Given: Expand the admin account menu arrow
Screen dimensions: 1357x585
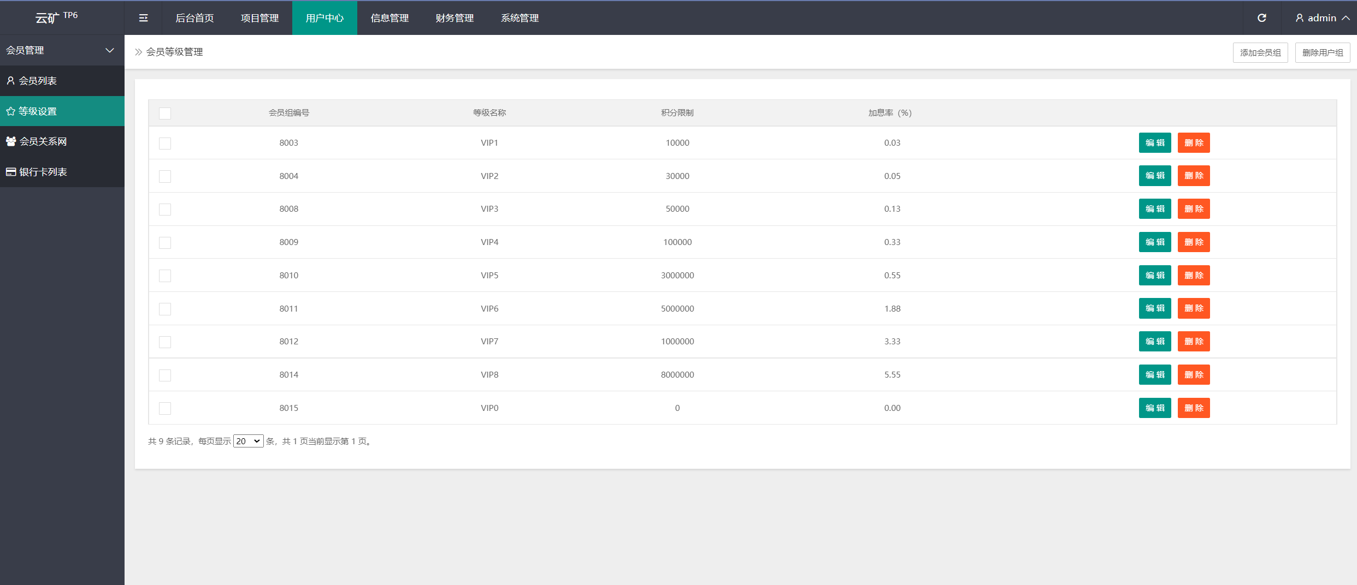Looking at the screenshot, I should [x=1346, y=18].
